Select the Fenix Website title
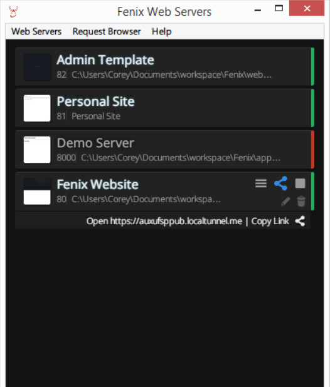Image resolution: width=330 pixels, height=387 pixels. pyautogui.click(x=98, y=184)
